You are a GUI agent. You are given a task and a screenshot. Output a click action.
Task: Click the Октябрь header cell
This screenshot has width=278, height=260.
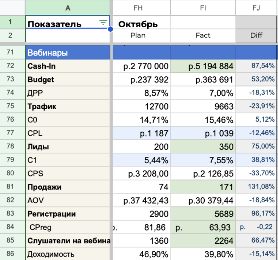coord(142,22)
